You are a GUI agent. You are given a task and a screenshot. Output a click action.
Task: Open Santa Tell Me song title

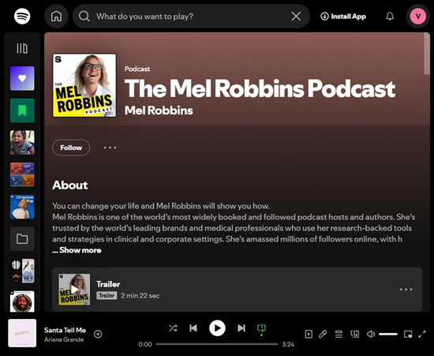(65, 330)
